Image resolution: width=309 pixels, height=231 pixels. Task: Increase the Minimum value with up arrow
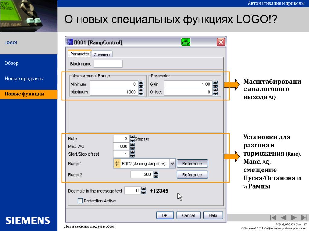[x=141, y=82]
